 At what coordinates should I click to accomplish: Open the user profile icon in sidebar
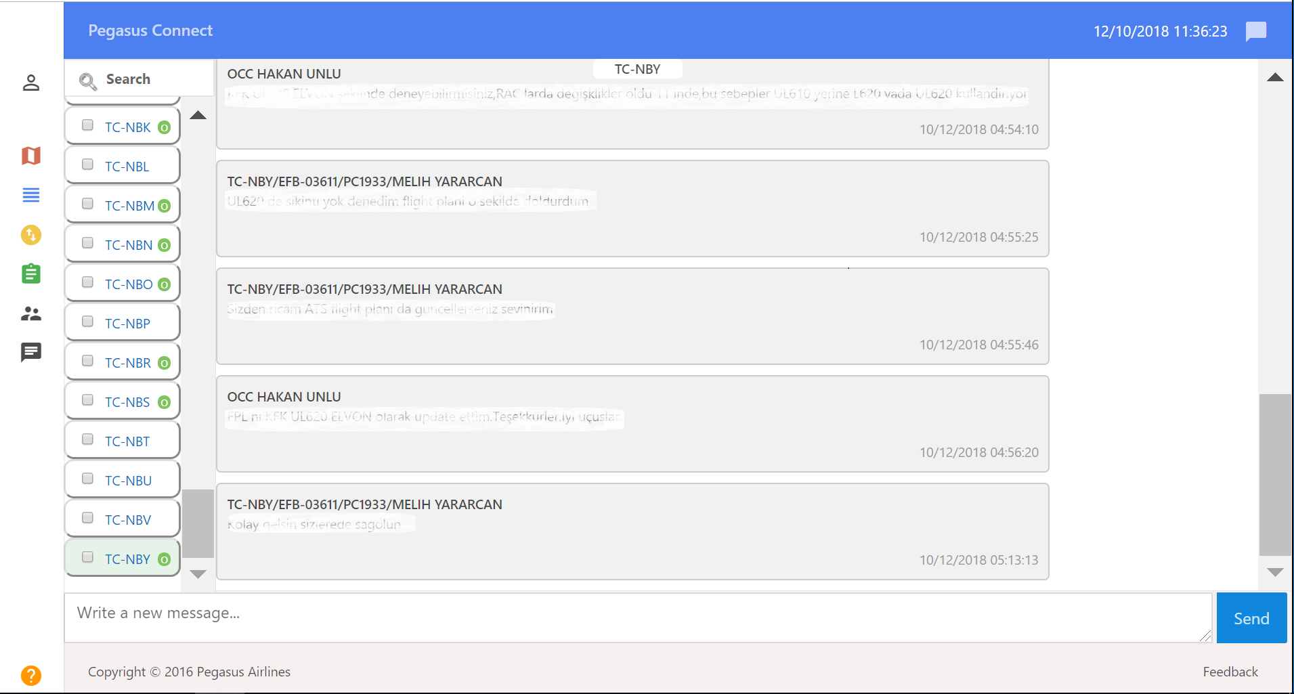point(31,83)
